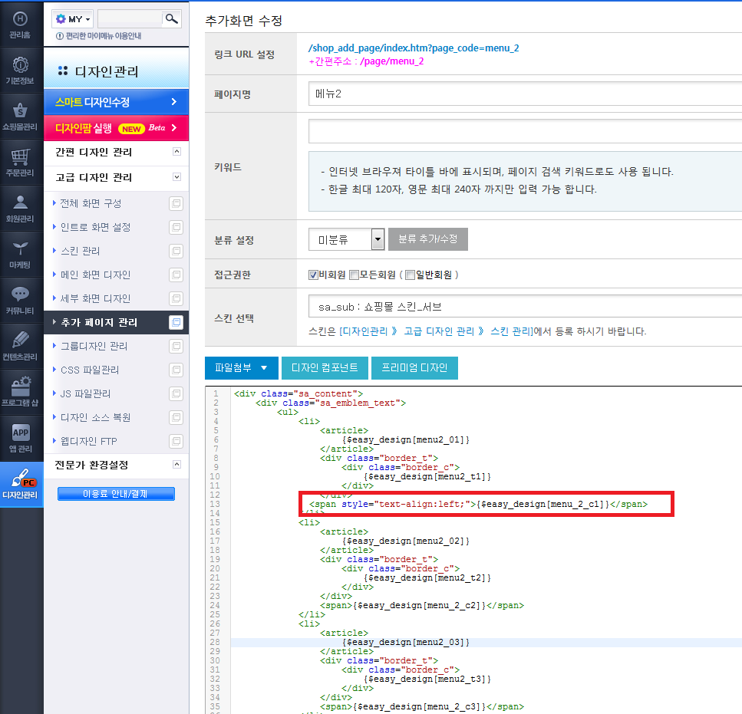
Task: Check the 모든회원 access checkbox
Action: point(354,275)
